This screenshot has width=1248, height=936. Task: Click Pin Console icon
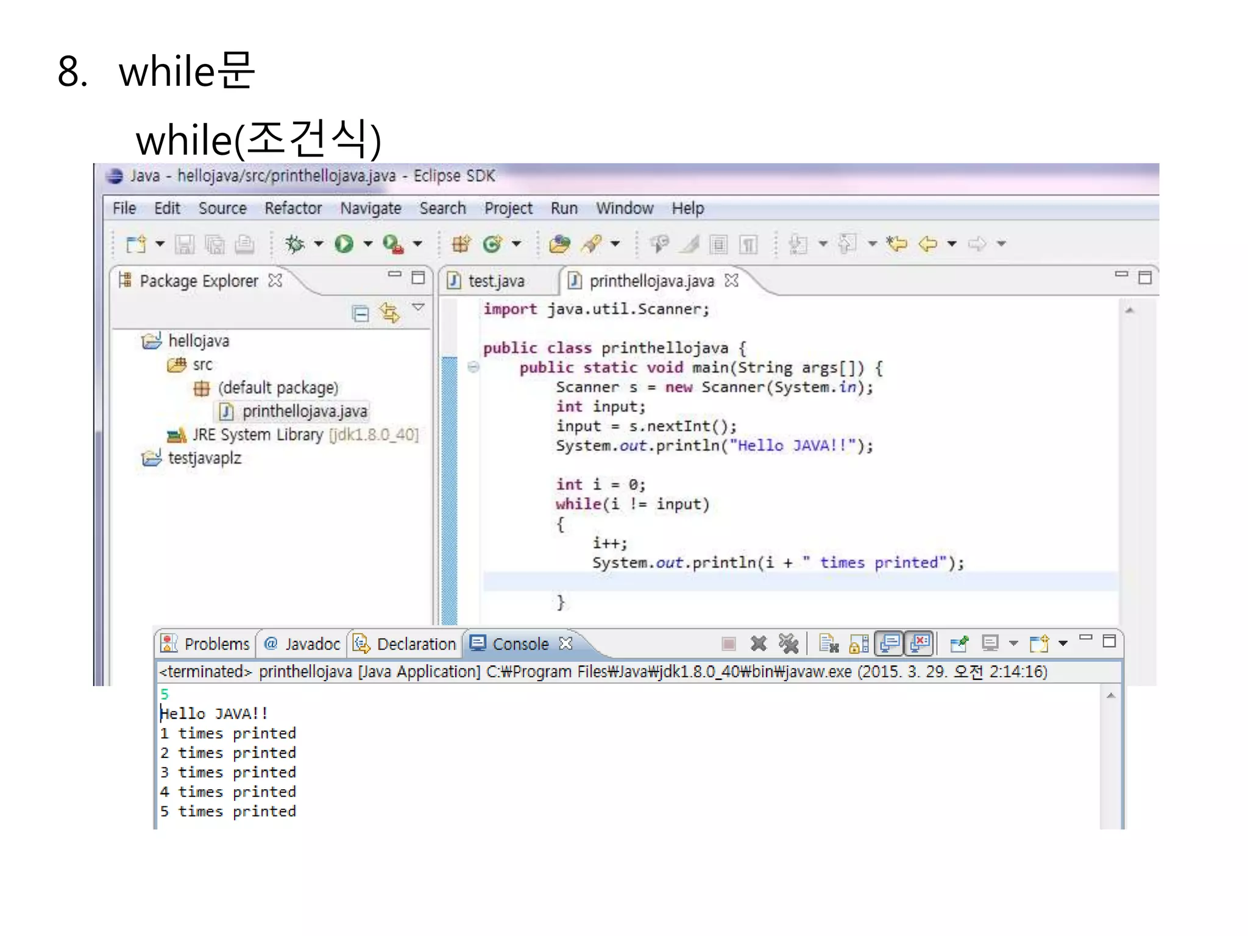point(959,643)
